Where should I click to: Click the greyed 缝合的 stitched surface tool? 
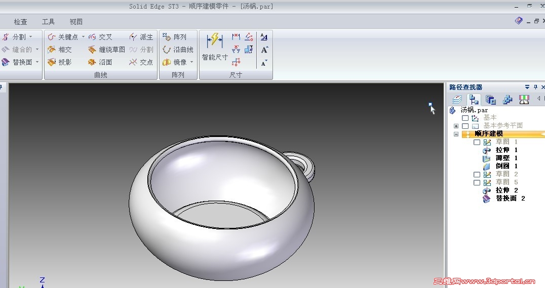pos(17,50)
